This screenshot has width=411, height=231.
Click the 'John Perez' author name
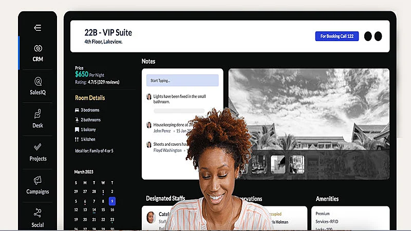tap(162, 131)
